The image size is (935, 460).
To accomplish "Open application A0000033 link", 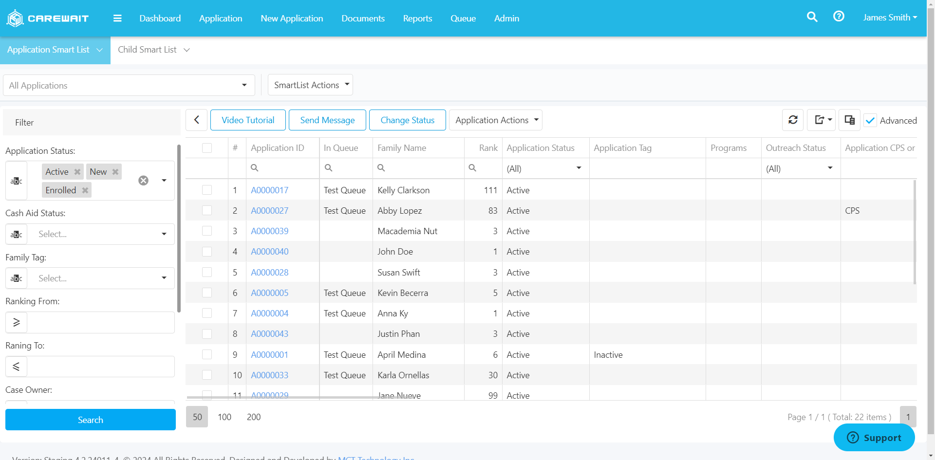I will pos(269,375).
